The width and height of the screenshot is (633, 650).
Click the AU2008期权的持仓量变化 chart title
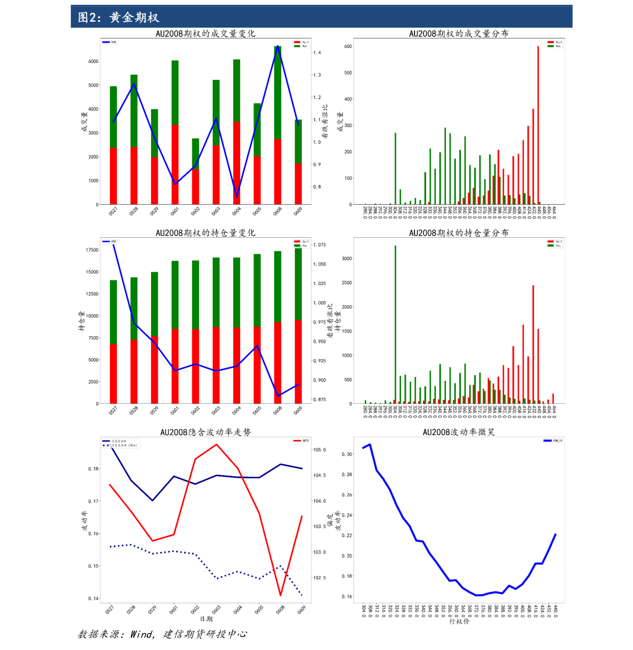(x=205, y=233)
